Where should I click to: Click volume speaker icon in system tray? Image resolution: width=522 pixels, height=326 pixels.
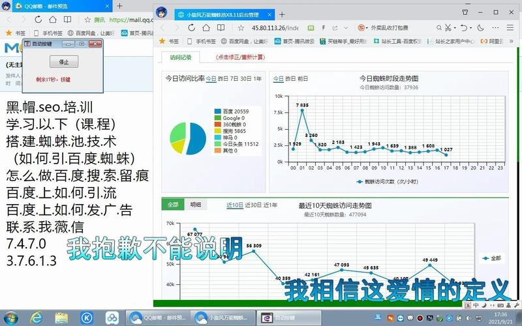click(x=468, y=318)
